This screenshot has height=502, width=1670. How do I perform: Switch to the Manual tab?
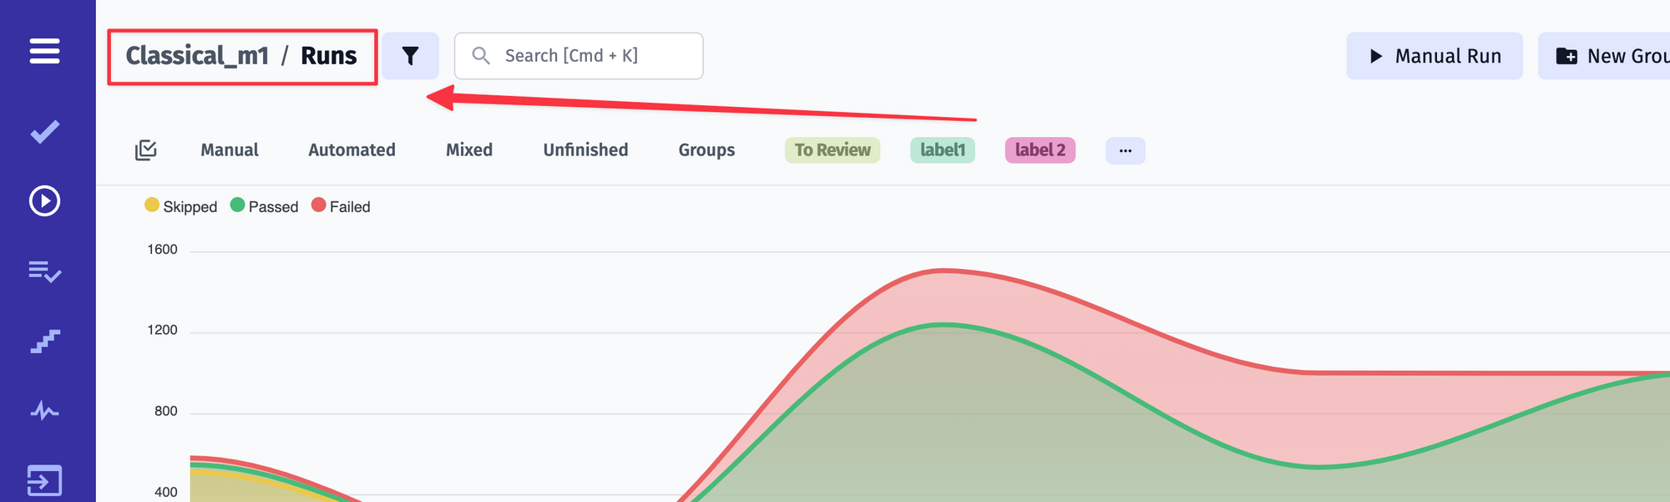pyautogui.click(x=230, y=150)
